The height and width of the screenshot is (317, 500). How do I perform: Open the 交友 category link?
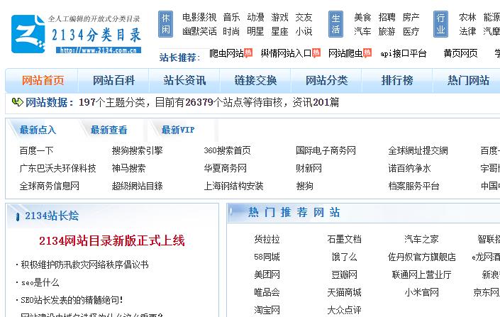tap(304, 17)
